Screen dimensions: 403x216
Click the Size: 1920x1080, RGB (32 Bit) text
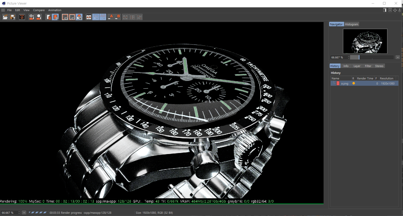click(x=154, y=213)
